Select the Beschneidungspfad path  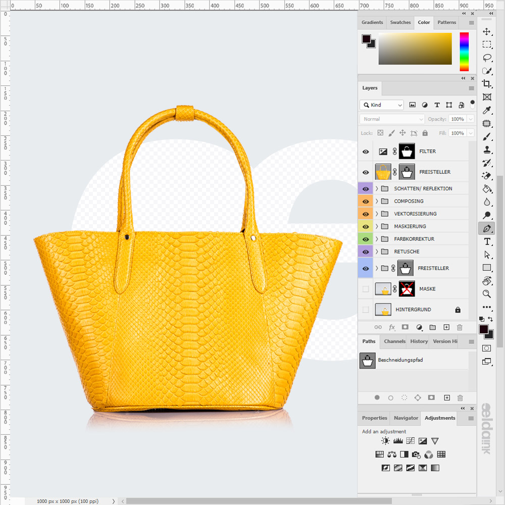(400, 360)
